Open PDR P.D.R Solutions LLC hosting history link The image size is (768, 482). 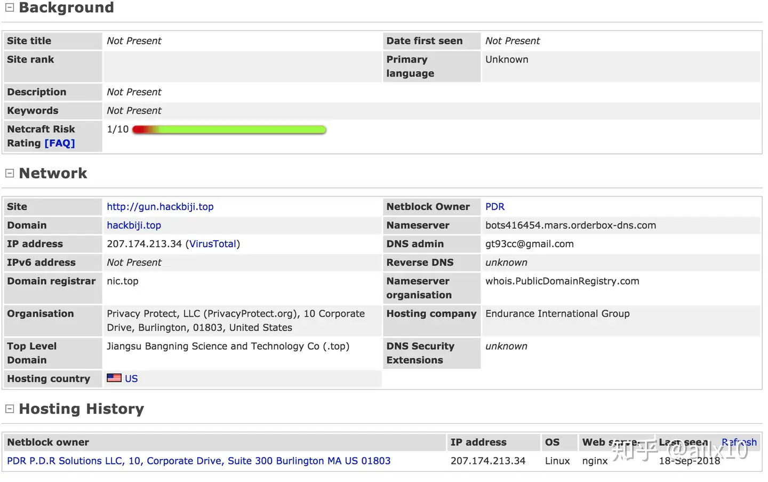point(198,461)
